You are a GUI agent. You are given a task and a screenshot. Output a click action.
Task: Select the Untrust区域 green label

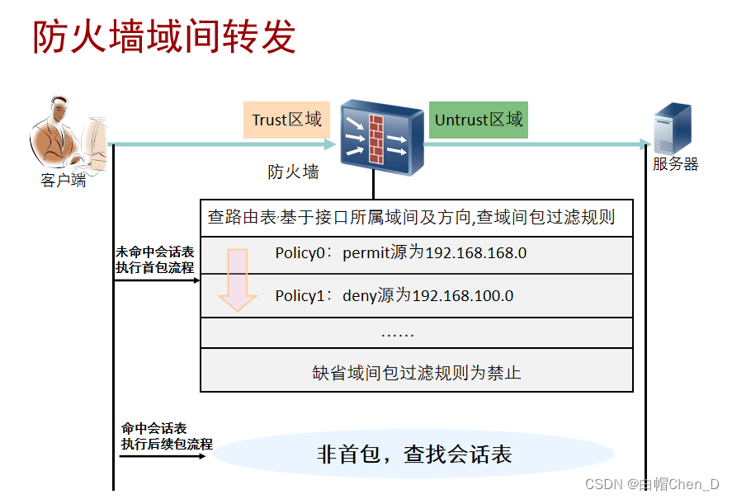click(479, 120)
